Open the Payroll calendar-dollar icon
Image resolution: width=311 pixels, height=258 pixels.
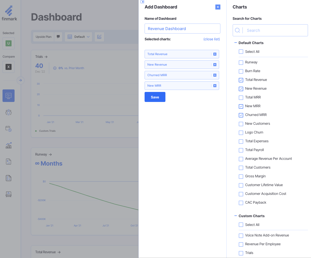click(x=8, y=128)
